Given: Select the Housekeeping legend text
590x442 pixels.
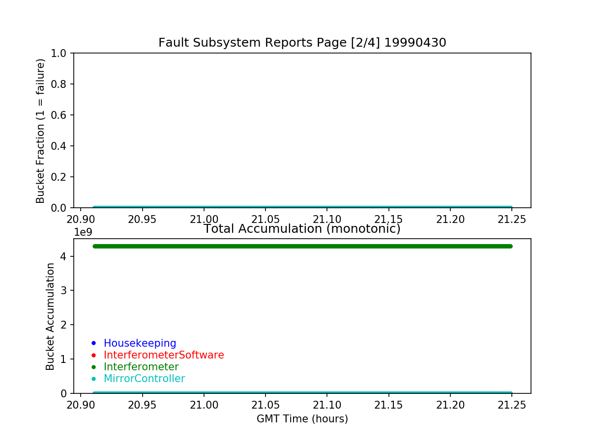Looking at the screenshot, I should 140,343.
